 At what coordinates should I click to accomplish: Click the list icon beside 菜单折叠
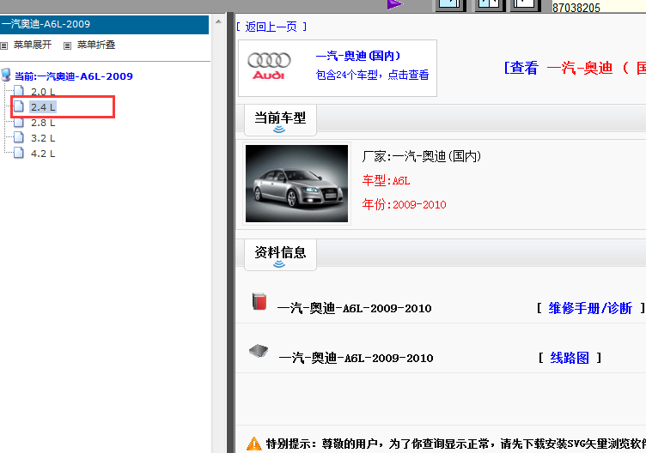67,45
